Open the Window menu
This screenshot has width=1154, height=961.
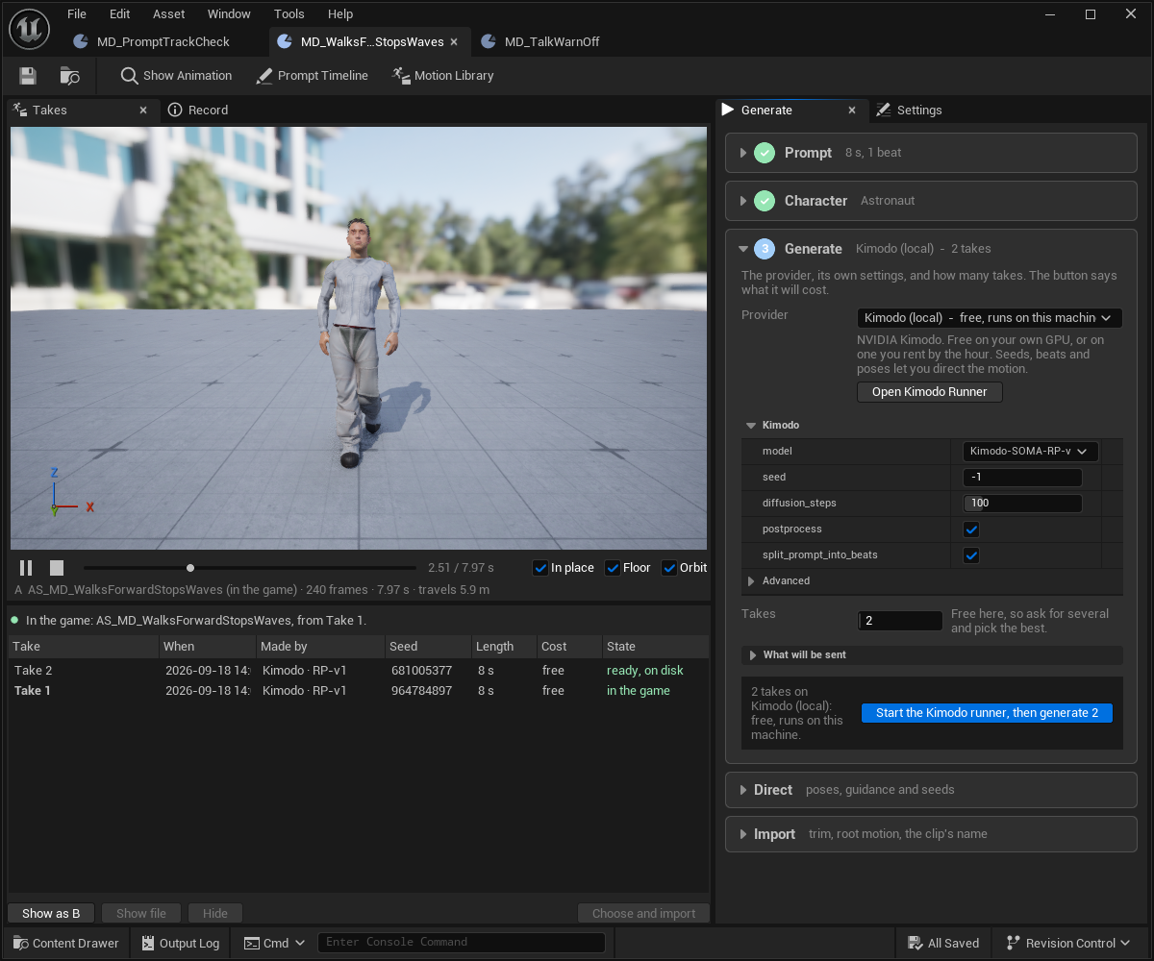[x=229, y=14]
